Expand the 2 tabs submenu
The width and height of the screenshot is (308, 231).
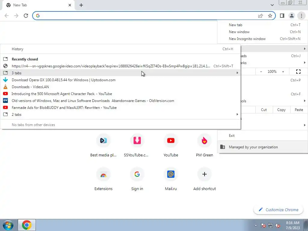tap(120, 114)
